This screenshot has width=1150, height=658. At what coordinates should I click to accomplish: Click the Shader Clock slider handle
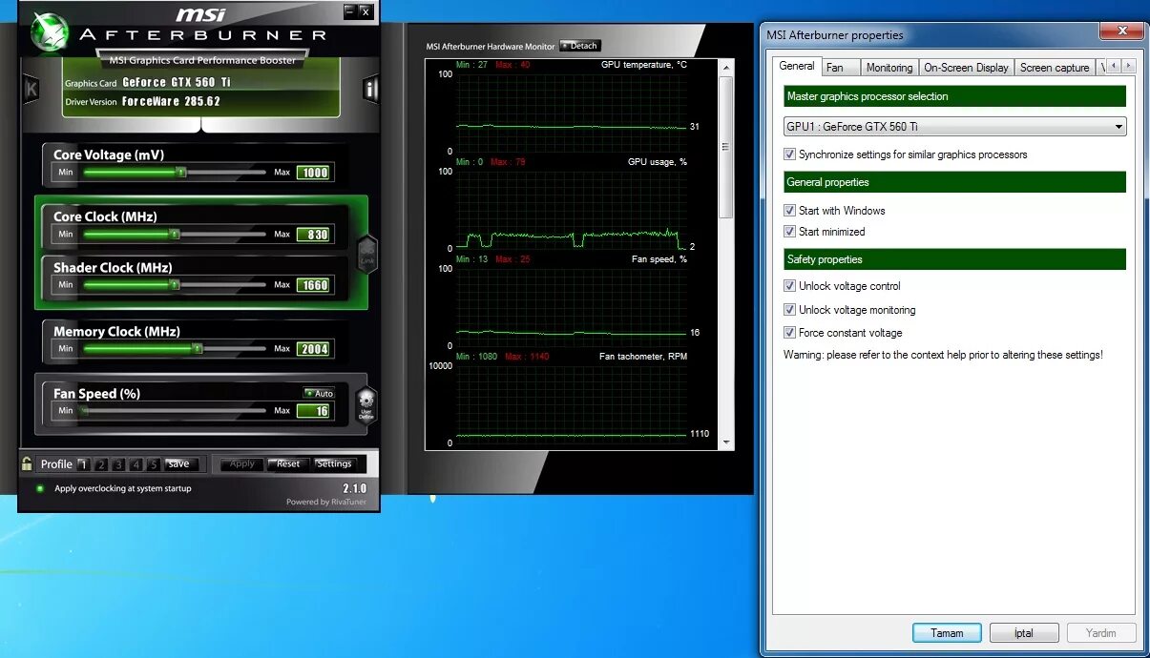point(174,284)
